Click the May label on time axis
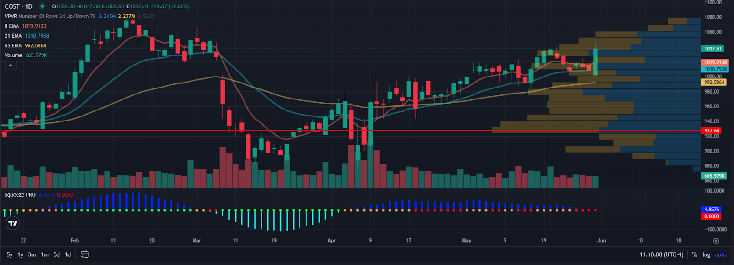The image size is (734, 265). pyautogui.click(x=467, y=241)
